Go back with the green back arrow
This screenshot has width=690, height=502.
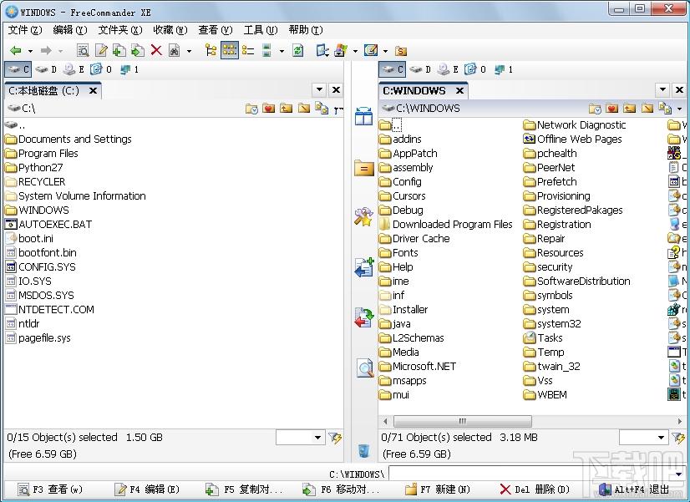point(16,51)
